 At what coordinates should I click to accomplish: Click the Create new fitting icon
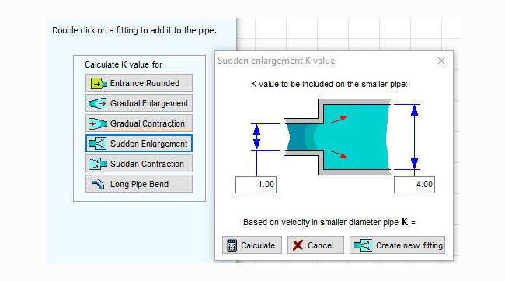click(363, 245)
